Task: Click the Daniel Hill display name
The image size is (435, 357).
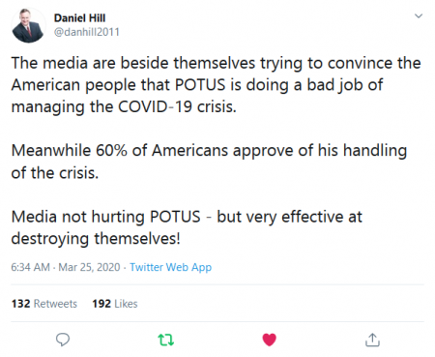Action: point(79,18)
